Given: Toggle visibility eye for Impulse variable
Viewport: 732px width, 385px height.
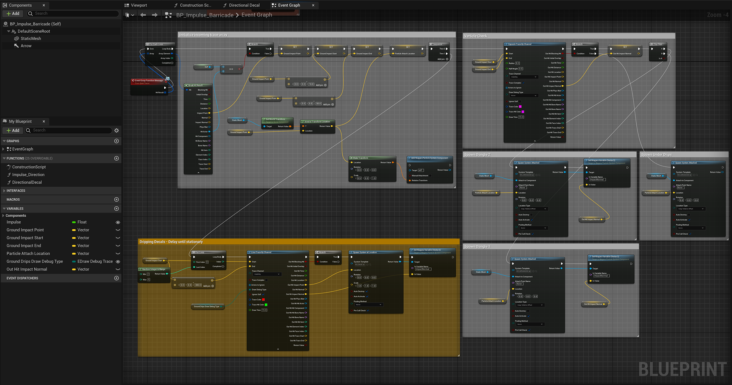Looking at the screenshot, I should 118,222.
